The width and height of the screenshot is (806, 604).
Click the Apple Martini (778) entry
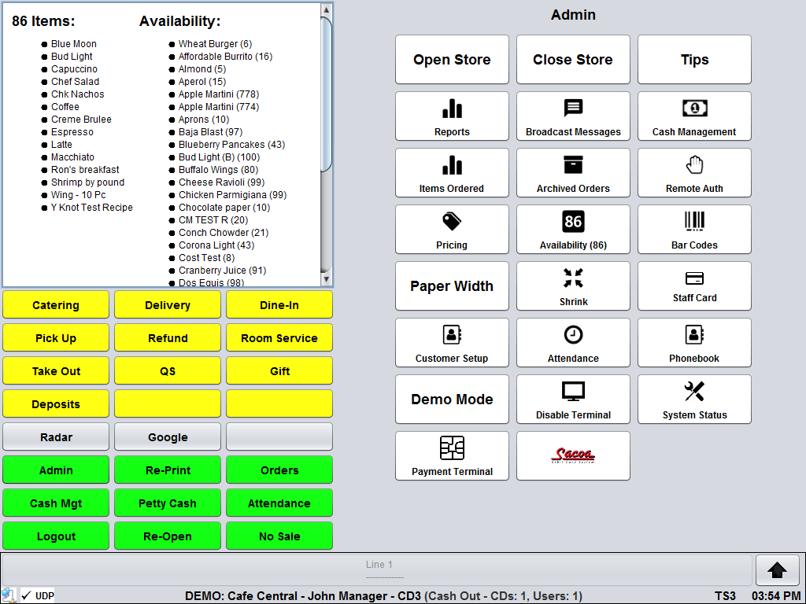point(219,94)
